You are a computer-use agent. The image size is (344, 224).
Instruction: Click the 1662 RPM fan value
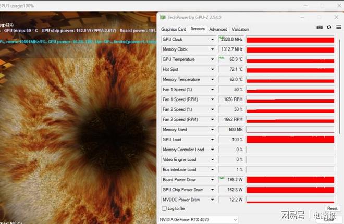tap(231, 119)
